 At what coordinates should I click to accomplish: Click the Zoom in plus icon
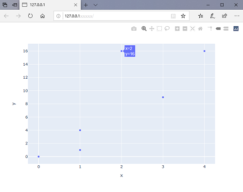(x=177, y=29)
